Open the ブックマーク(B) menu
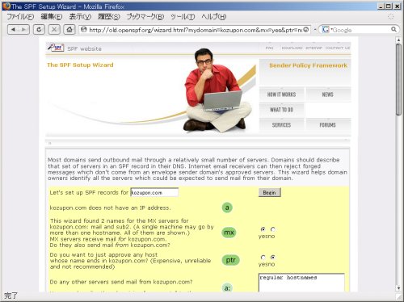 145,17
